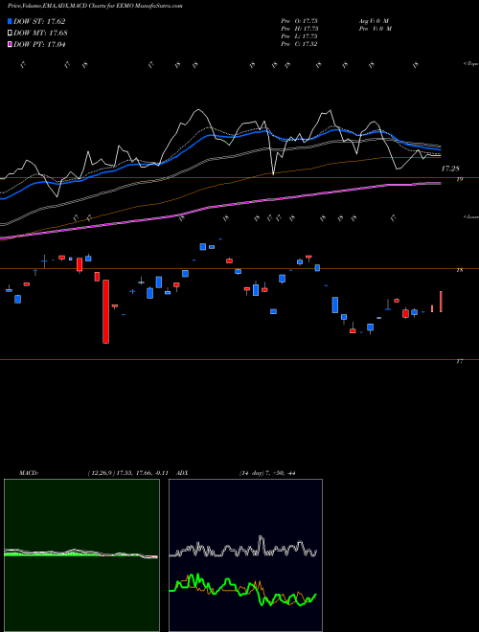The image size is (479, 632).
Task: Select the 'DOW PT: 17.04' legend text
Action: tap(39, 45)
